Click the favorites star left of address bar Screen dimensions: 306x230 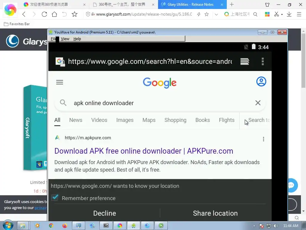point(74,14)
